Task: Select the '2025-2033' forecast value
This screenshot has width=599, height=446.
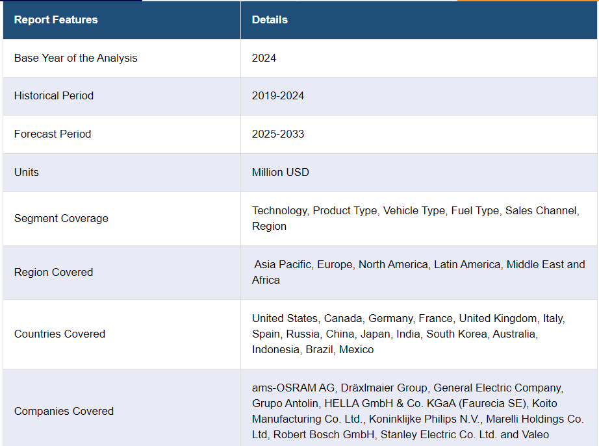Action: click(x=277, y=134)
